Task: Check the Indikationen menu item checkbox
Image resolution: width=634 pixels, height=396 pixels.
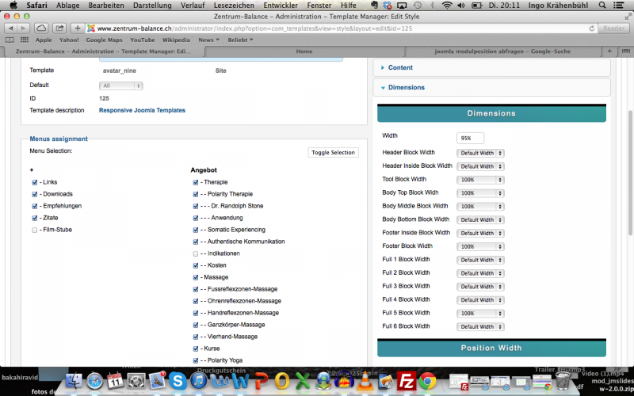Action: (x=195, y=253)
